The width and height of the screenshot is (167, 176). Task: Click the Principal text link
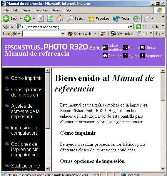tap(115, 56)
